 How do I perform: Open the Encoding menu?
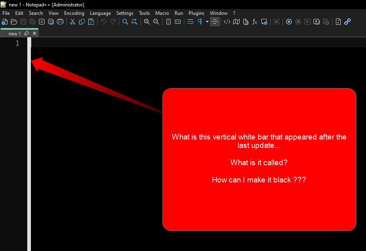(74, 13)
